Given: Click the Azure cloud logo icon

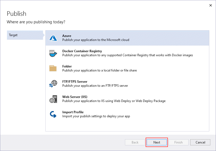Looking at the screenshot, I should pos(53,38).
